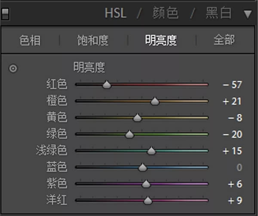Click the red luminance value field -57

232,85
